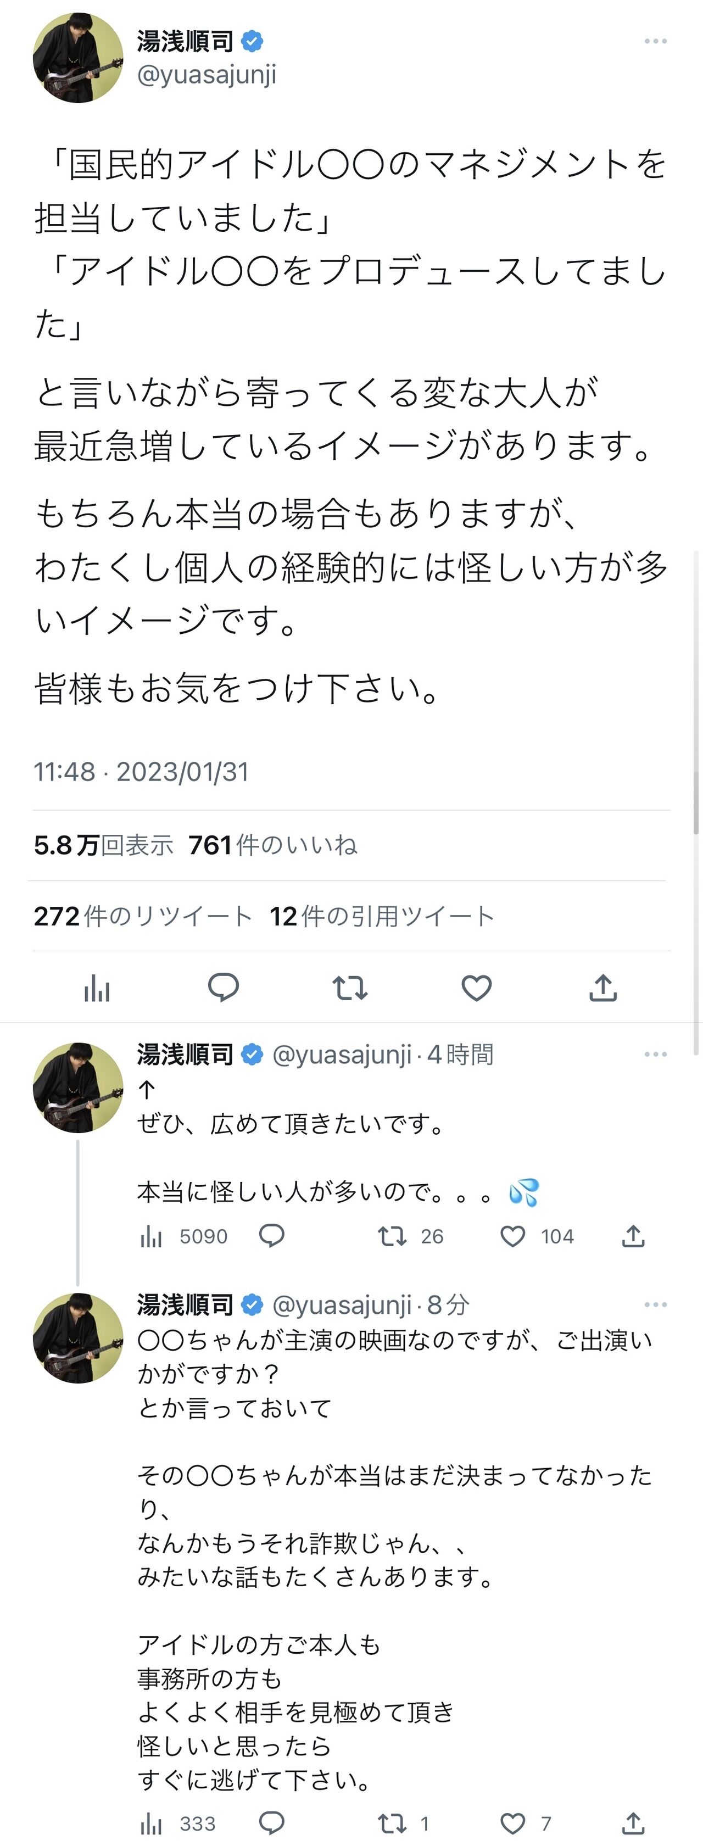The height and width of the screenshot is (1846, 703).
Task: Click the analytics icon on main tweet
Action: pyautogui.click(x=97, y=989)
